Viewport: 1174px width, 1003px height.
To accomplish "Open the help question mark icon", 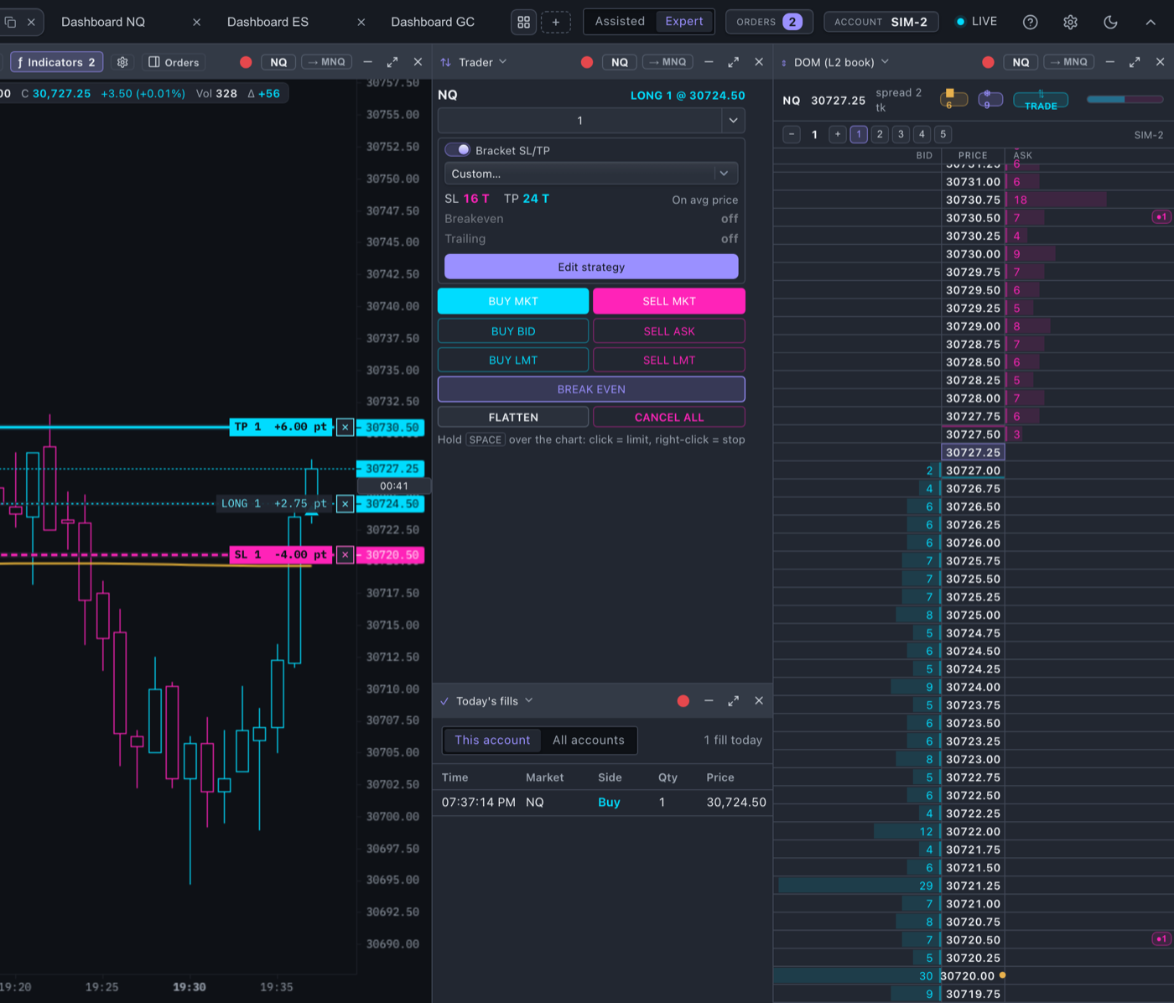I will [1030, 23].
